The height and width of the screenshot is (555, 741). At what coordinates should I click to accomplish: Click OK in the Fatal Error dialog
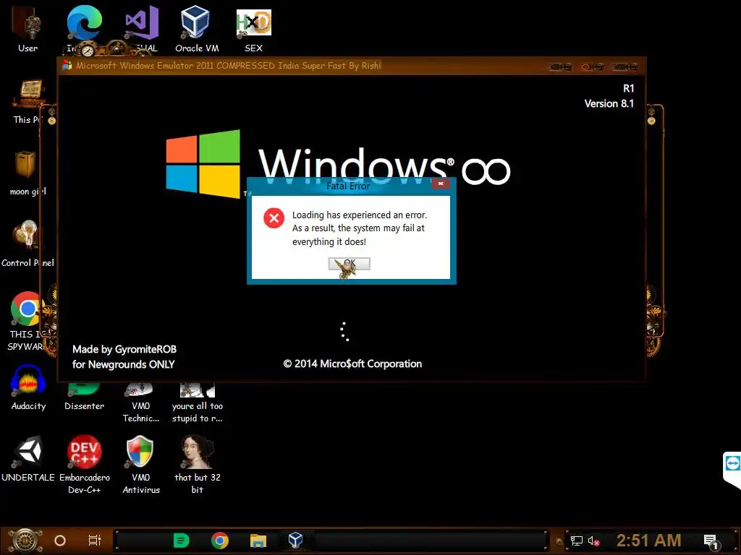tap(350, 264)
